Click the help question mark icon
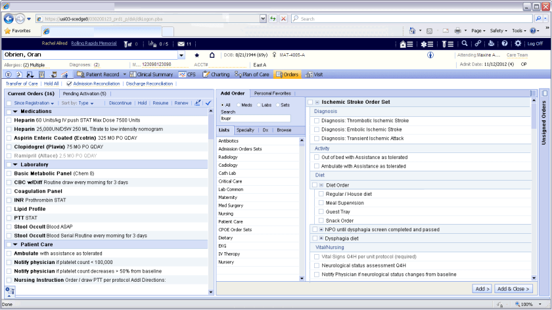This screenshot has width=552, height=310. (x=505, y=44)
